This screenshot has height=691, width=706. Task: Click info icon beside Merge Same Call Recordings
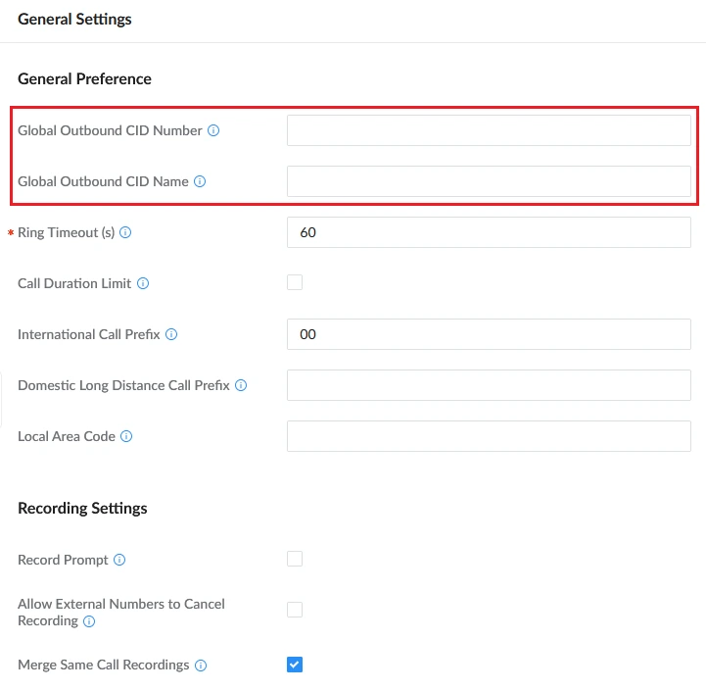point(201,665)
